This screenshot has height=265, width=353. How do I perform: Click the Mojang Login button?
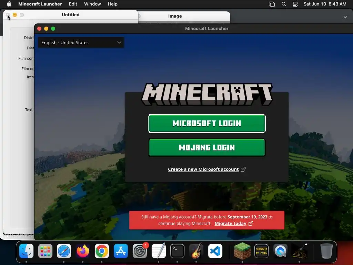tap(207, 148)
